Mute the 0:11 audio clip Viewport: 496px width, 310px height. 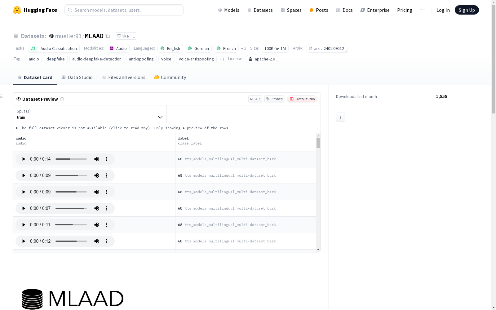(97, 225)
